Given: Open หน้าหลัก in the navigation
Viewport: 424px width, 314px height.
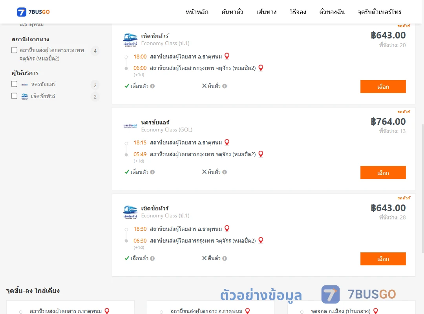Looking at the screenshot, I should 197,12.
